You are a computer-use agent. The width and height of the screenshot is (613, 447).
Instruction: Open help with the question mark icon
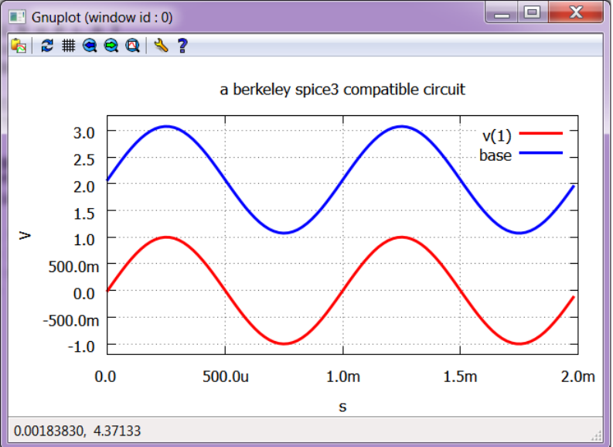tap(182, 46)
